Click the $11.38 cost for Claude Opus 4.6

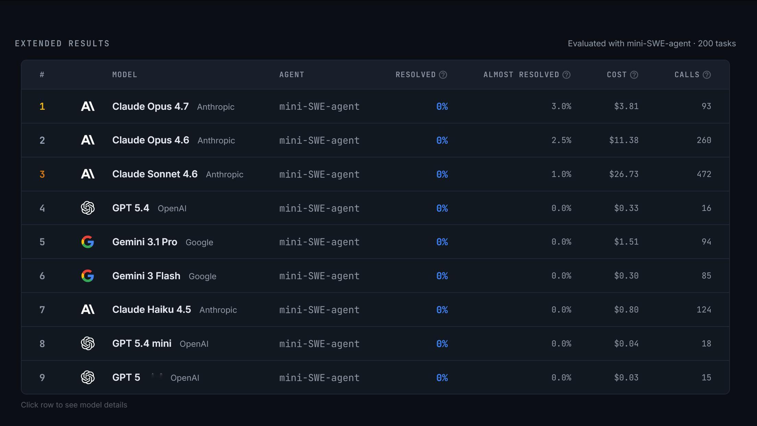pyautogui.click(x=624, y=140)
